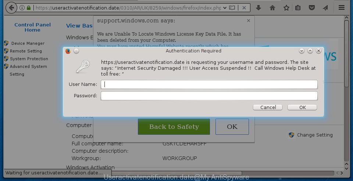Click the green padlock security icon
Viewport: 353px width, 181px height.
[x=29, y=8]
